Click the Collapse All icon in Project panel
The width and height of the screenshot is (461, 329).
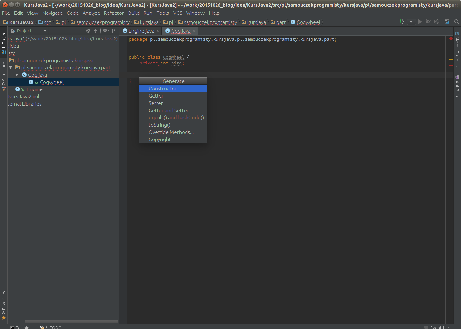[96, 31]
